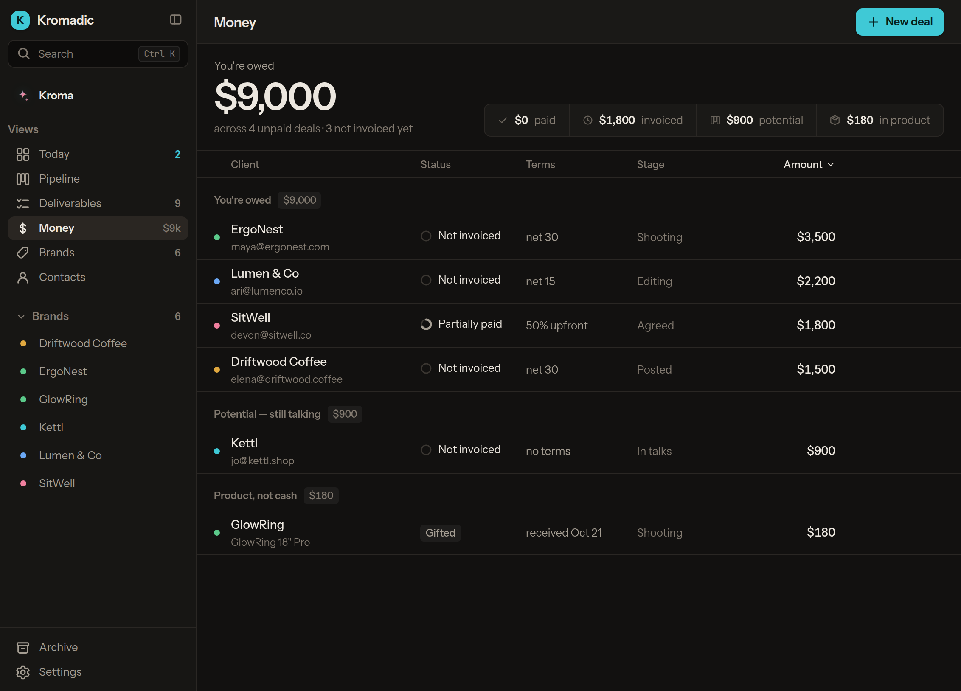Image resolution: width=961 pixels, height=691 pixels.
Task: Click the Contacts person icon
Action: coord(23,277)
